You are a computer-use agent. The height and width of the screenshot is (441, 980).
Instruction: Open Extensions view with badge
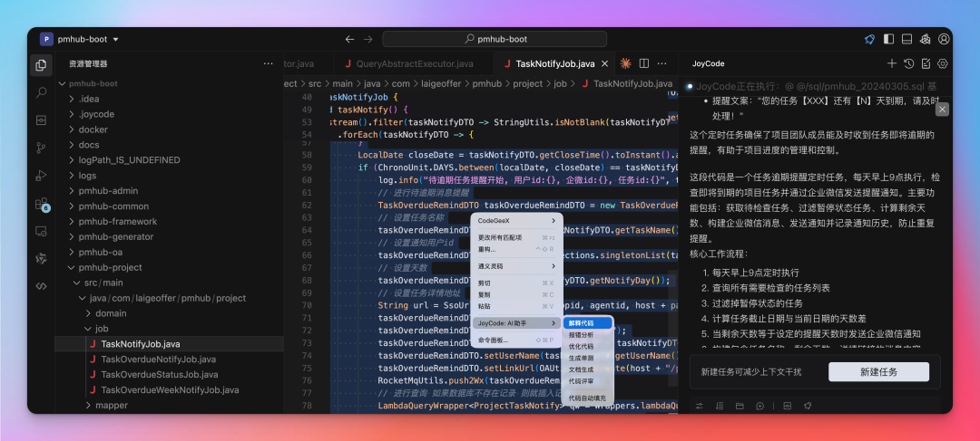(x=42, y=204)
